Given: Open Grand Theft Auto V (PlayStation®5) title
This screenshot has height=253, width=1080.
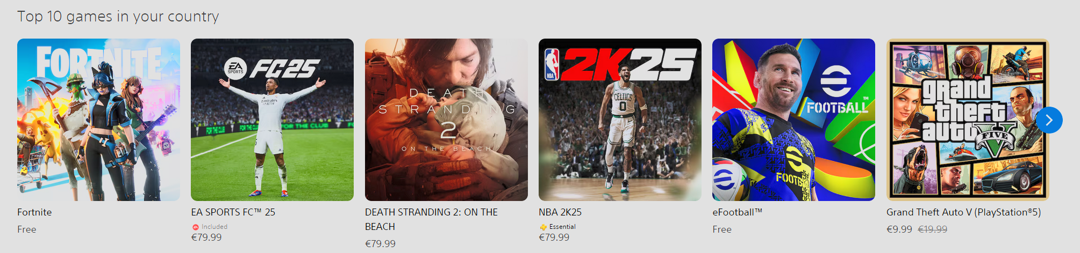Looking at the screenshot, I should (963, 212).
